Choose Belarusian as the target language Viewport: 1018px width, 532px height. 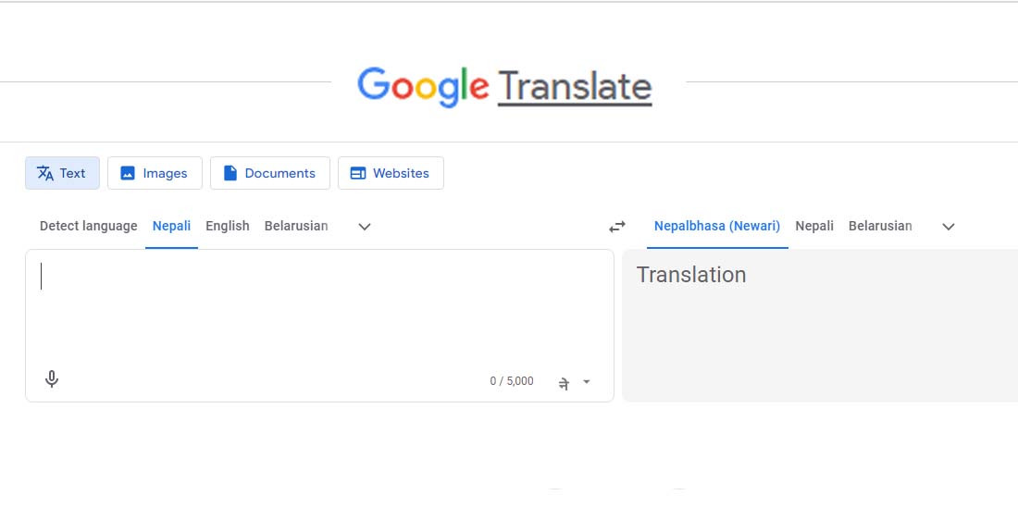tap(880, 226)
